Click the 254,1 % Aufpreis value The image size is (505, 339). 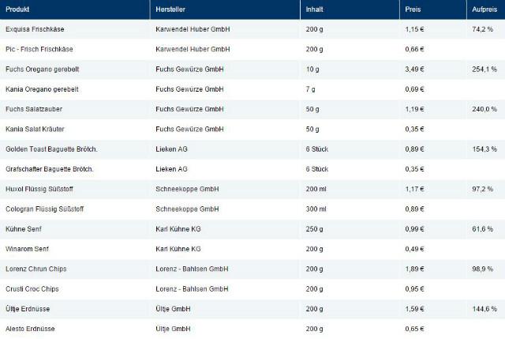[482, 69]
